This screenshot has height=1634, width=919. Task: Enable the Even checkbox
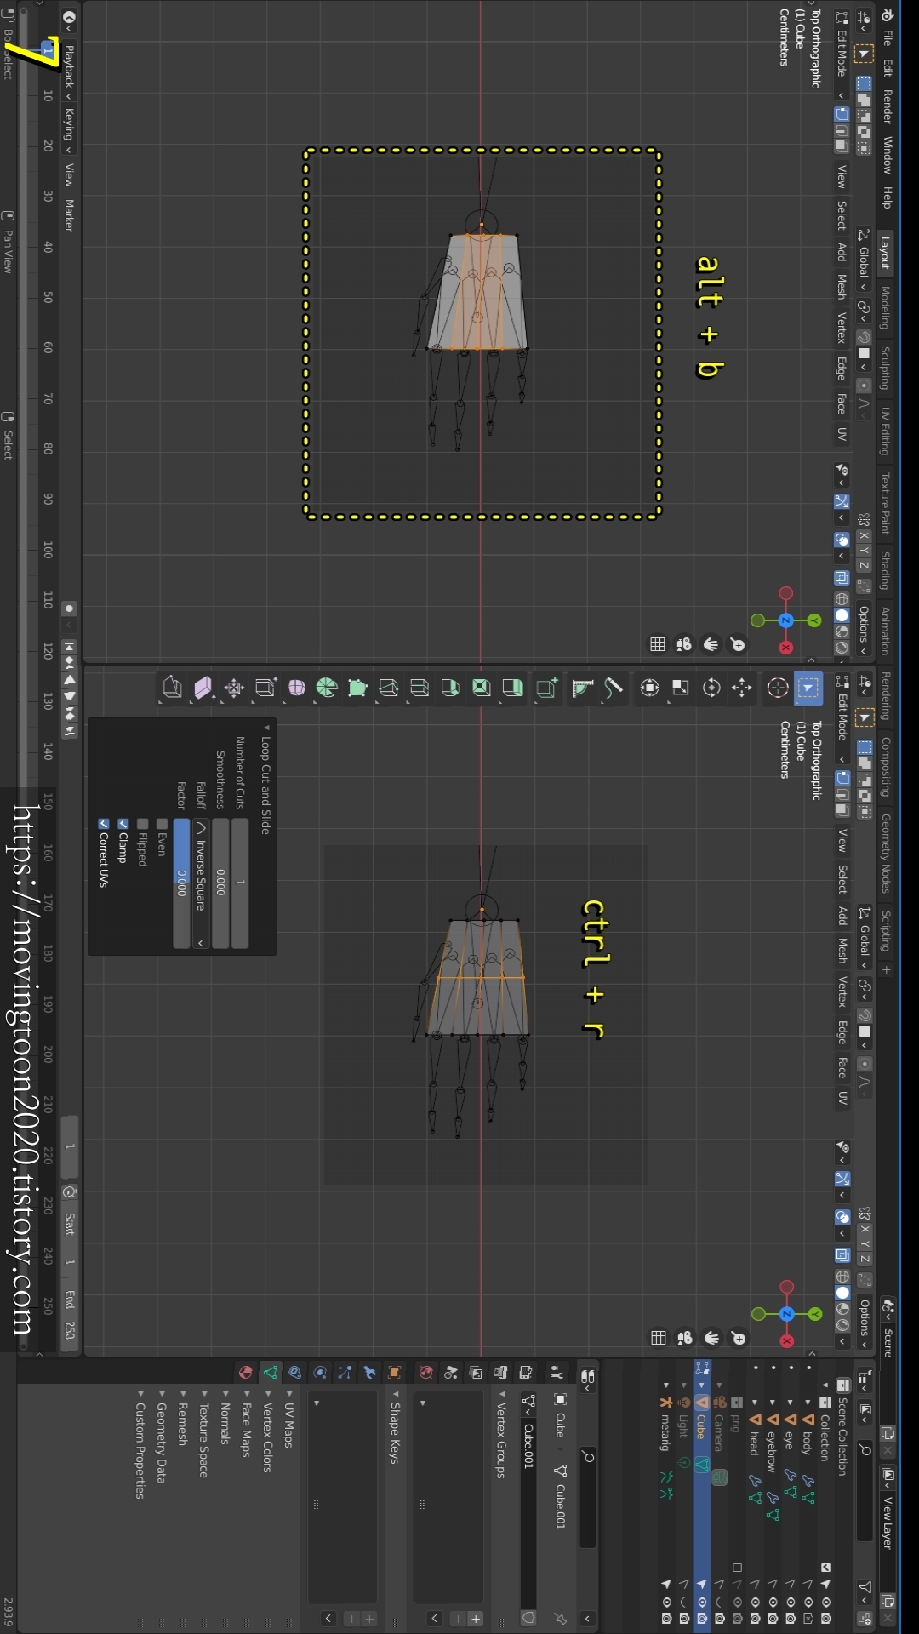pyautogui.click(x=162, y=825)
